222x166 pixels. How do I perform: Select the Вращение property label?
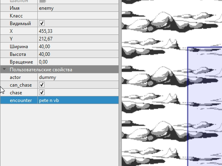tap(21, 62)
